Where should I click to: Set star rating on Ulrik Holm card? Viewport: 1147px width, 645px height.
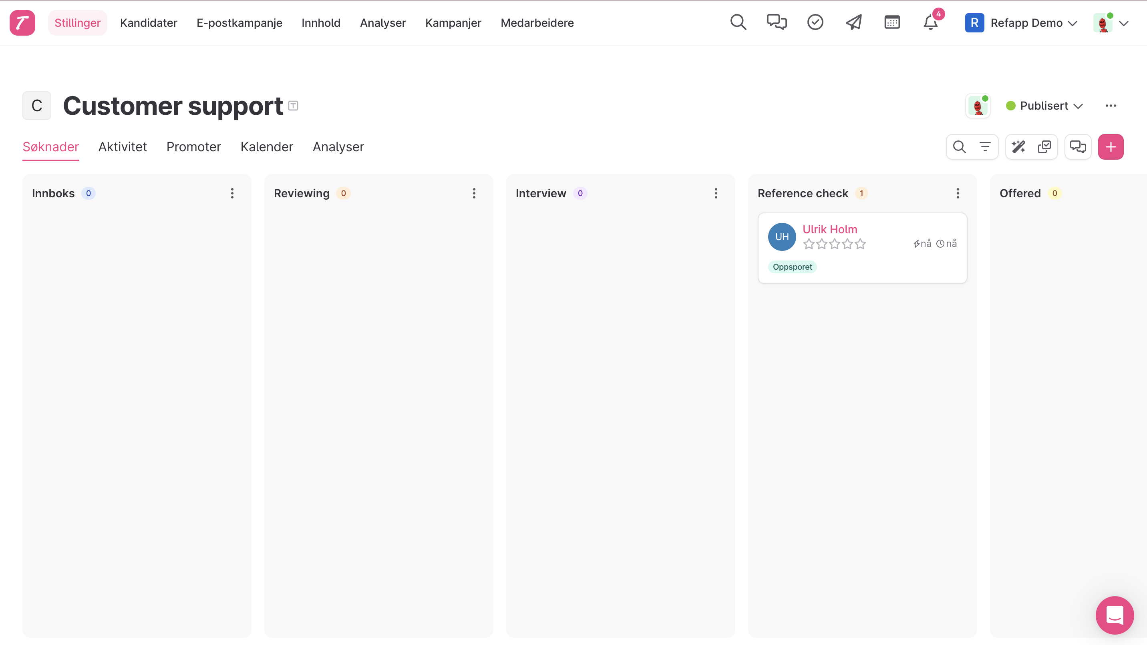(x=834, y=244)
